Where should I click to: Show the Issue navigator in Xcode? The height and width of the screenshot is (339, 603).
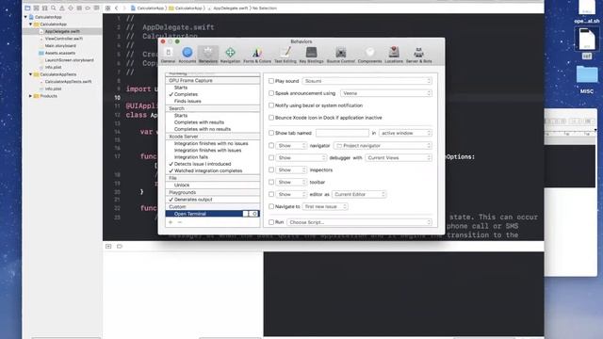pos(62,8)
